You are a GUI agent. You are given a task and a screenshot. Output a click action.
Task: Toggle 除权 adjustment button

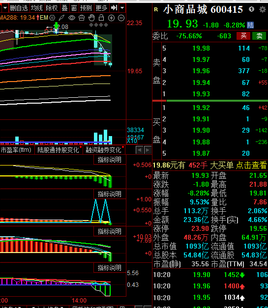[52, 8]
